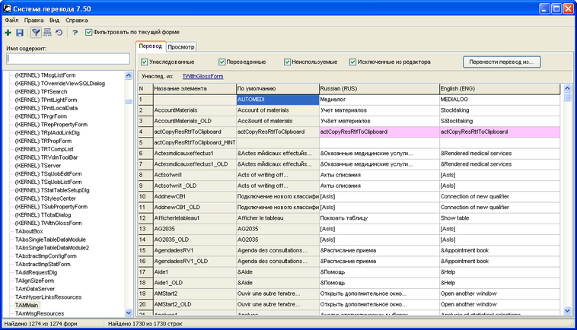577x330 pixels.
Task: Toggle the filter funnel icon
Action: [36, 33]
